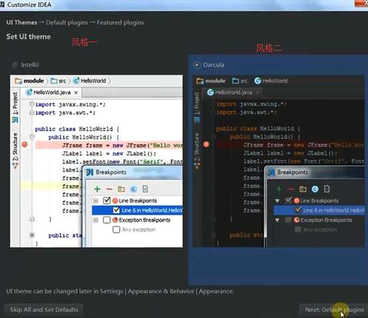Click UI Themes breadcrumb step
This screenshot has height=318, width=368.
(x=22, y=23)
